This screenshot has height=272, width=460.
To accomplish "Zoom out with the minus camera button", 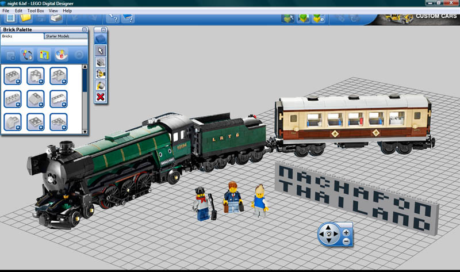I will click(346, 242).
